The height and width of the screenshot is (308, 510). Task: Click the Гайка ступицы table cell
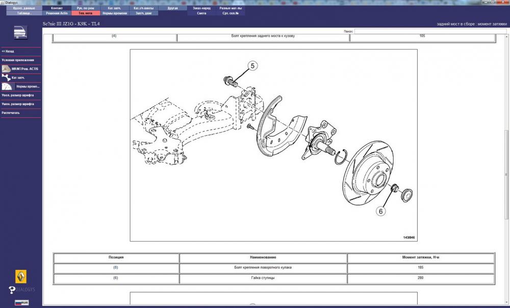[263, 278]
